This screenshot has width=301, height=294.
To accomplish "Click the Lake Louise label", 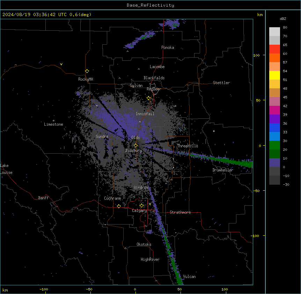I will coord(6,169).
